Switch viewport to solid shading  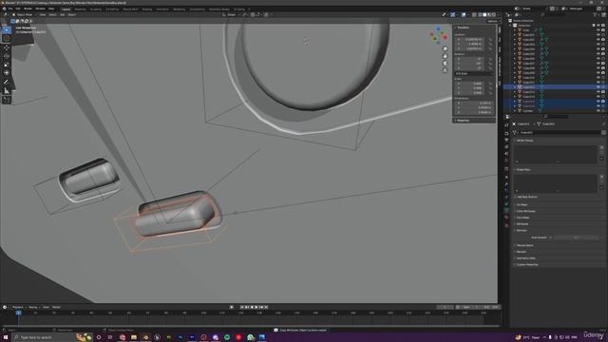(484, 15)
